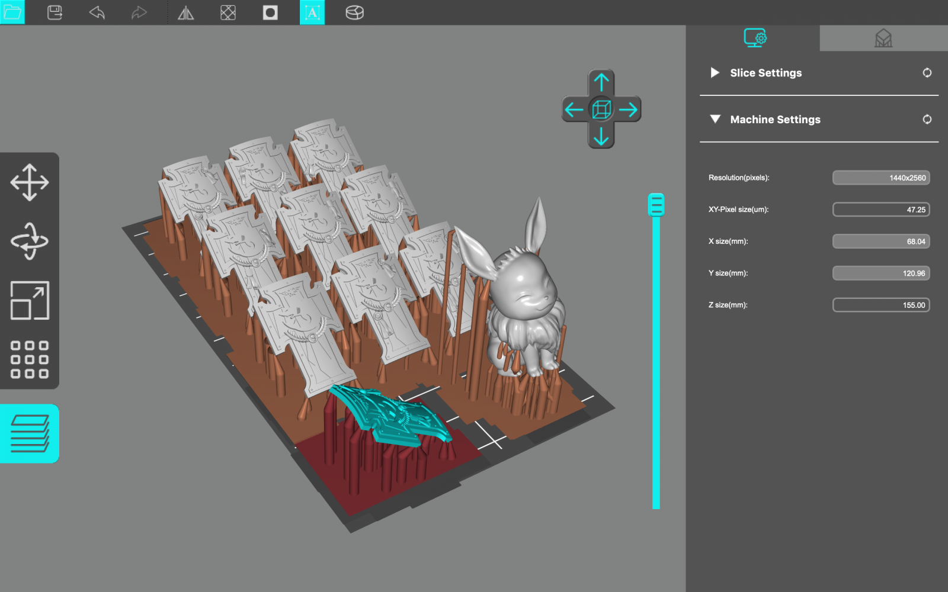Viewport: 948px width, 592px height.
Task: Select the hollow model tool
Action: pyautogui.click(x=228, y=12)
